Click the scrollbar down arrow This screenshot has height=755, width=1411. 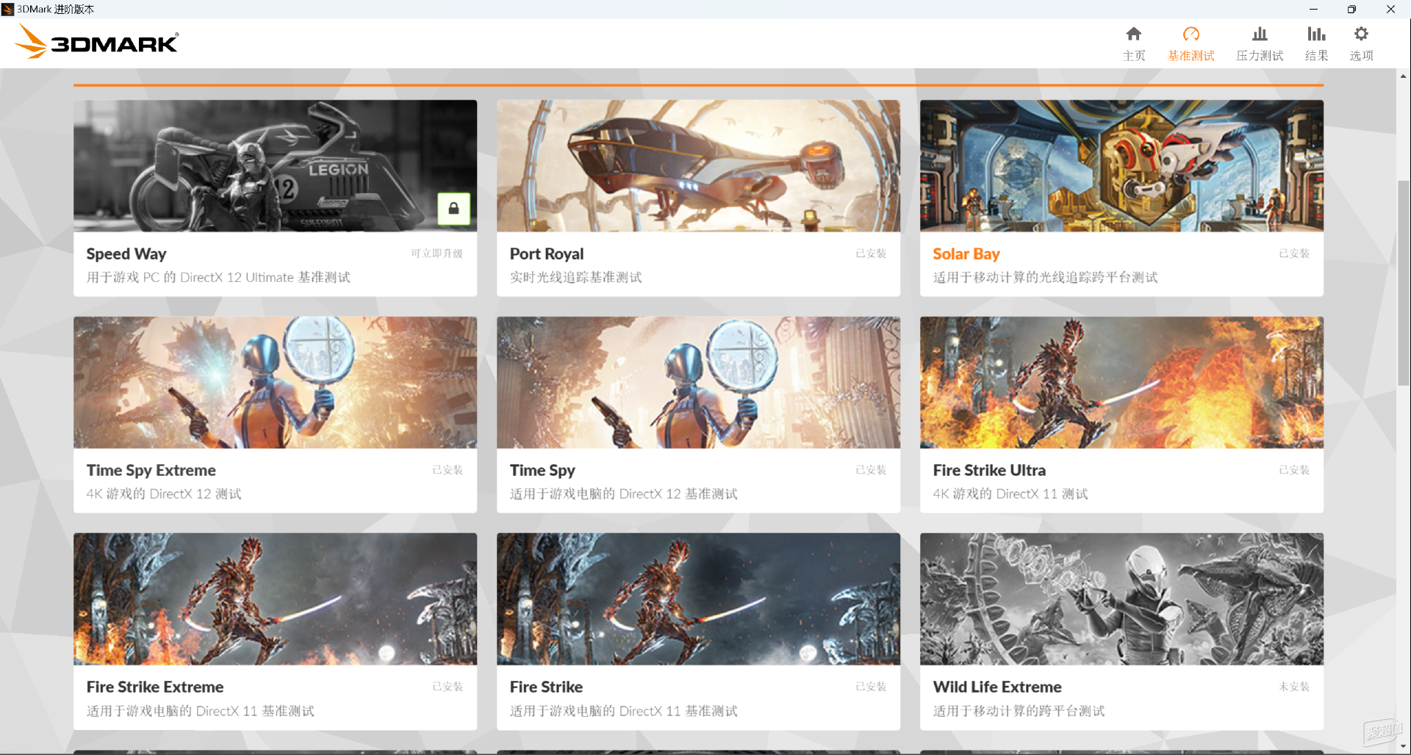1403,747
